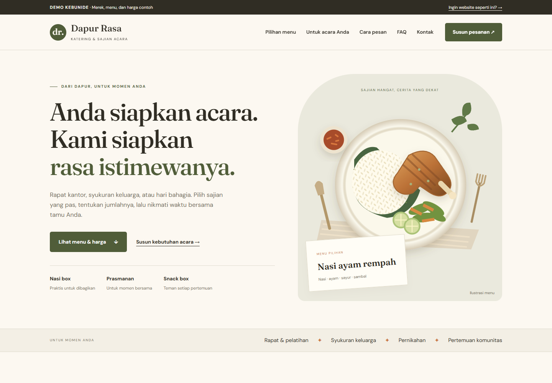This screenshot has height=383, width=552.
Task: Open Susun kebutuhan acara link
Action: click(x=168, y=242)
